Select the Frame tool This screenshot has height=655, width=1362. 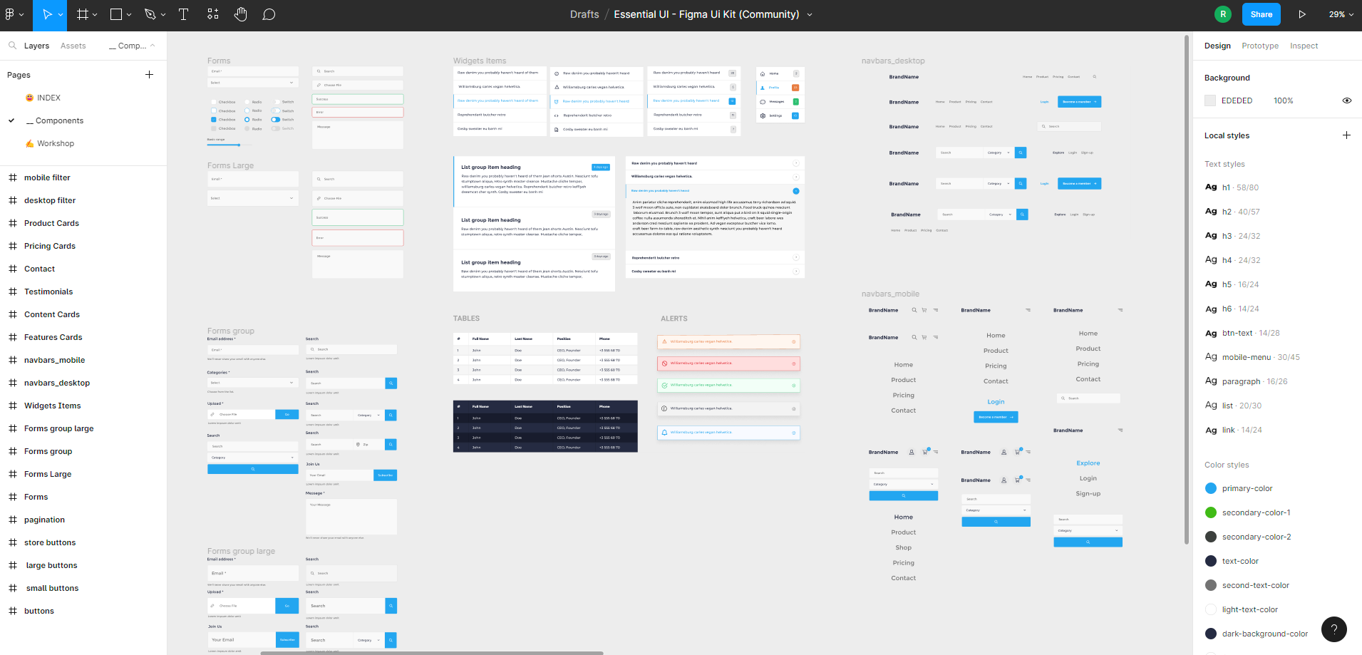pyautogui.click(x=83, y=14)
